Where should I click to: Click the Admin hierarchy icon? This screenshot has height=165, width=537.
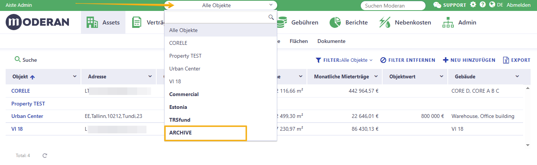click(448, 22)
